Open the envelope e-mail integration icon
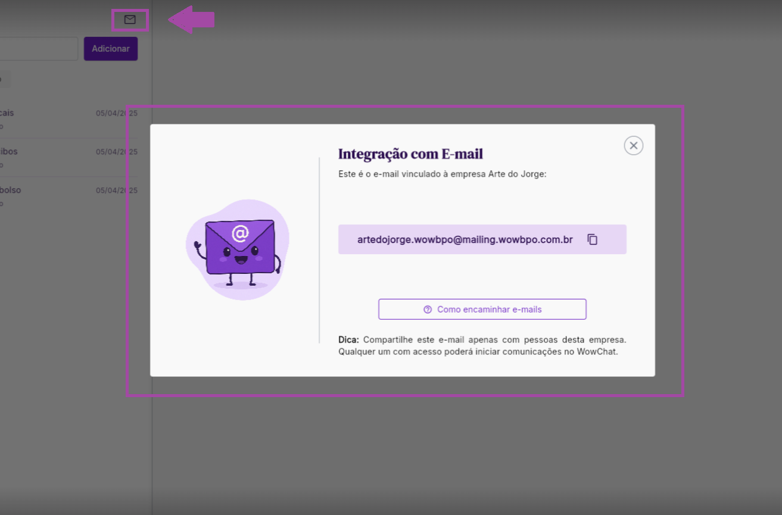The height and width of the screenshot is (515, 782). [x=130, y=20]
